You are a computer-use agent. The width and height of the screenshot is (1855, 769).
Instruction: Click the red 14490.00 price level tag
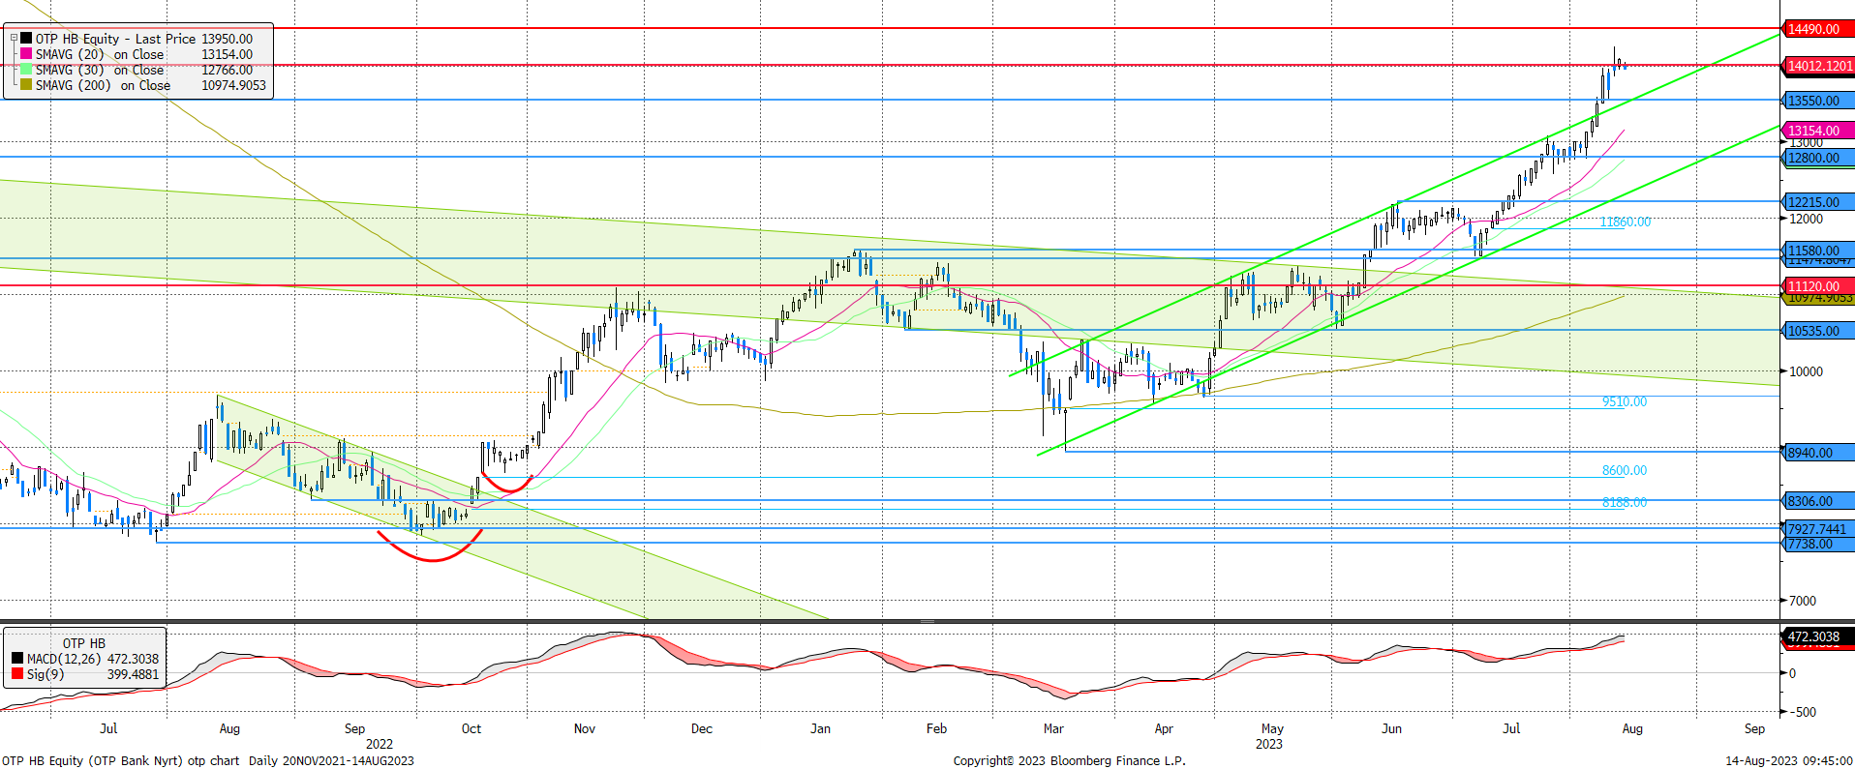1816,29
